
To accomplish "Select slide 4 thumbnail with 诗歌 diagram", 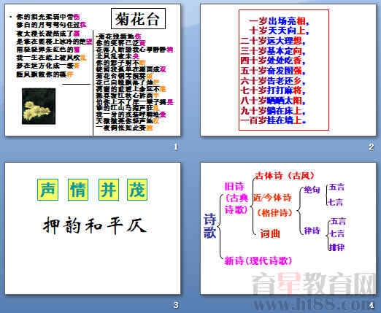I will [x=288, y=228].
